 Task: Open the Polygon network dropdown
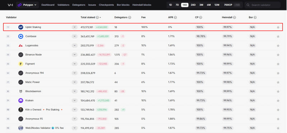pyautogui.click(x=27, y=5)
